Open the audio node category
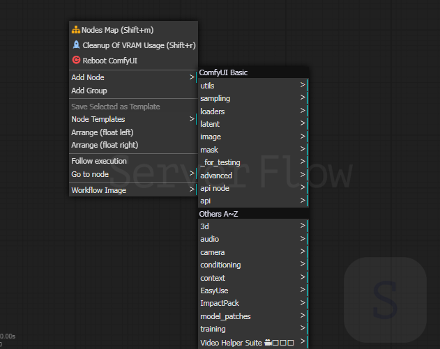The image size is (440, 349). (x=253, y=239)
